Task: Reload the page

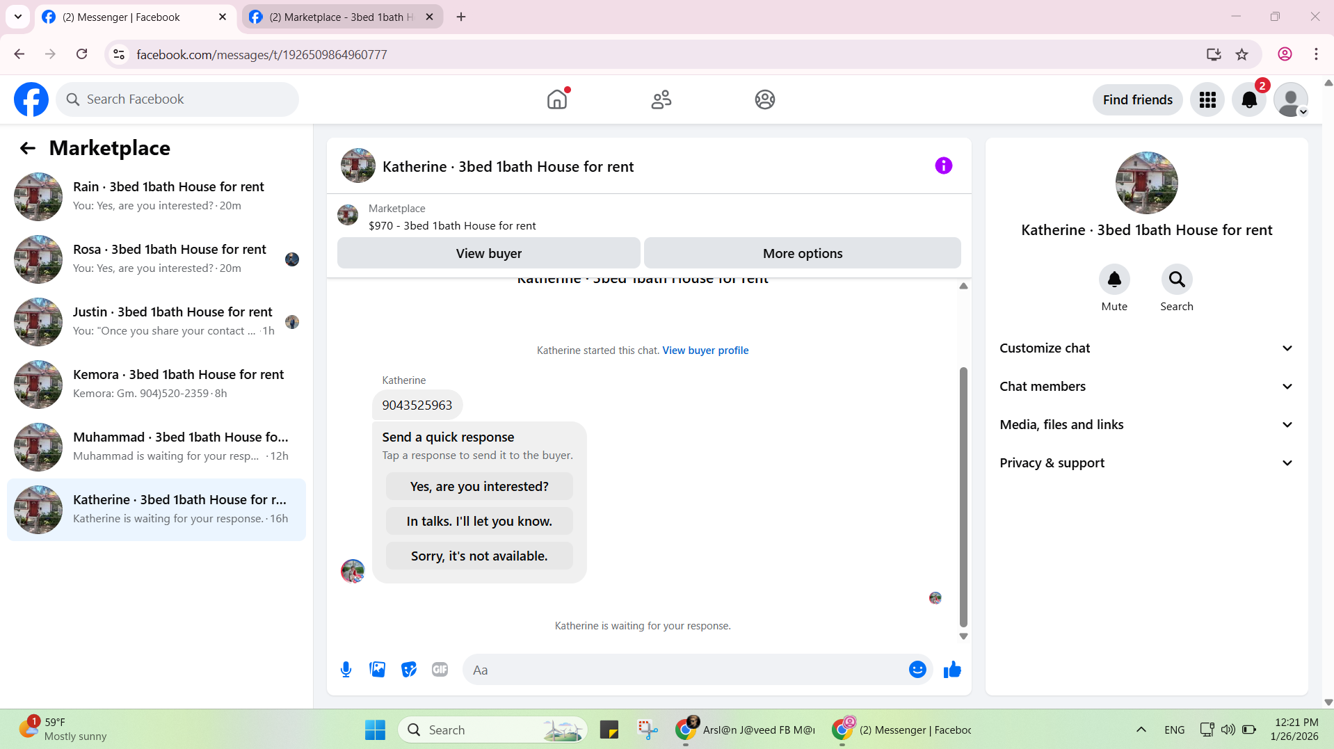Action: point(82,54)
